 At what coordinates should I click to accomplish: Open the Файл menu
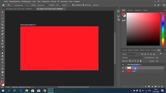coord(6,2)
